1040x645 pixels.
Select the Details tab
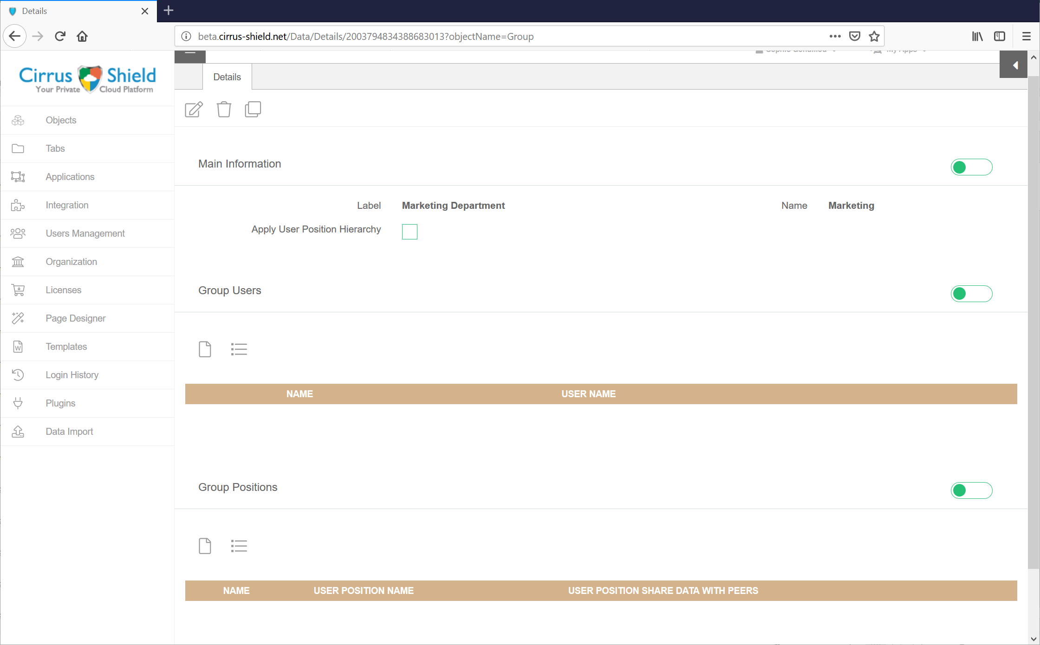(x=227, y=77)
